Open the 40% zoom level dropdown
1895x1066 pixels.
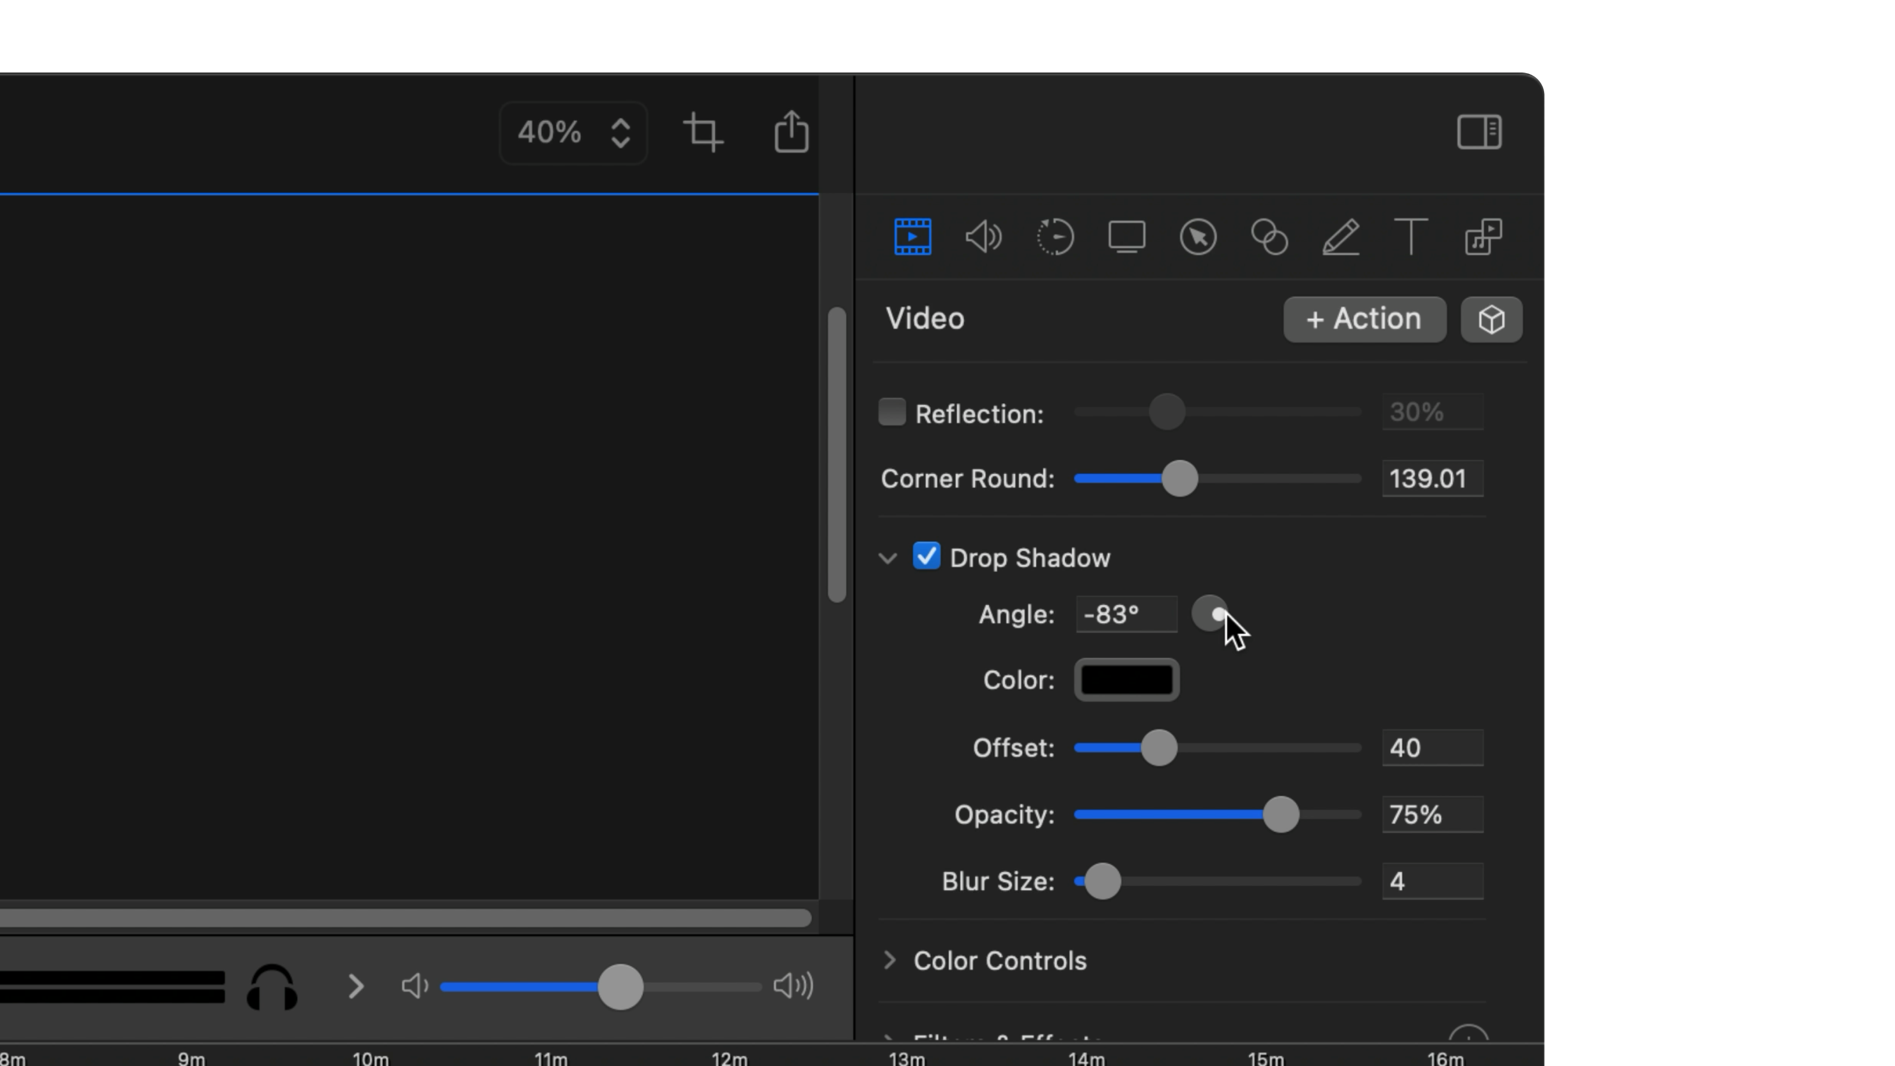pyautogui.click(x=573, y=133)
